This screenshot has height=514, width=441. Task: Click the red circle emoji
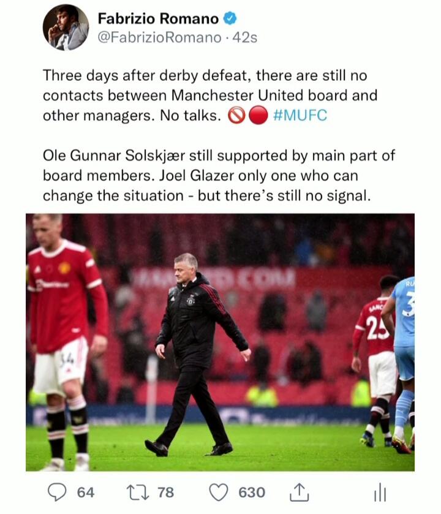pyautogui.click(x=258, y=115)
